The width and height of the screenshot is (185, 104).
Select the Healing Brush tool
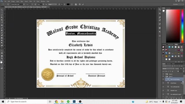tap(2, 25)
